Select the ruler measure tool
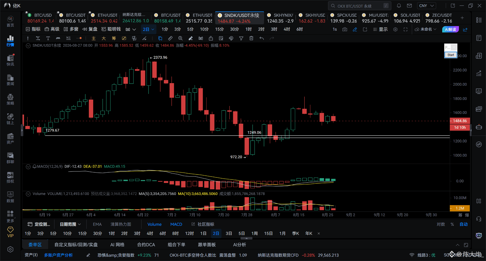 tap(170, 38)
